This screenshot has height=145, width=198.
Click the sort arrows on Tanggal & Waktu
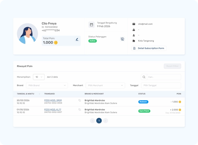(39, 94)
